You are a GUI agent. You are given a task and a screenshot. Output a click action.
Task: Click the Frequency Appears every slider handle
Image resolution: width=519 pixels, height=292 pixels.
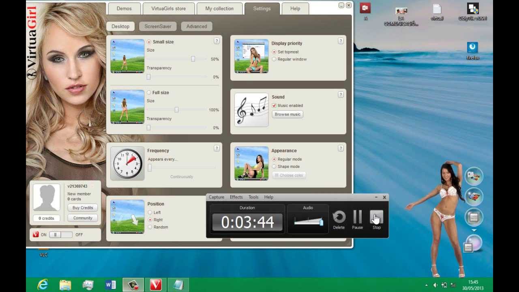(150, 168)
